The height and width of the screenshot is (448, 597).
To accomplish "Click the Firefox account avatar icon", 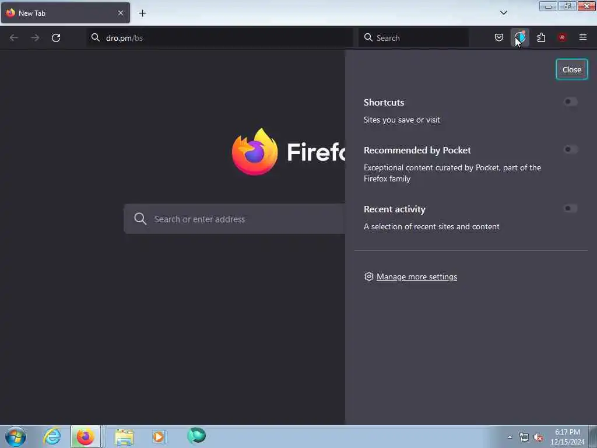I will pyautogui.click(x=520, y=37).
